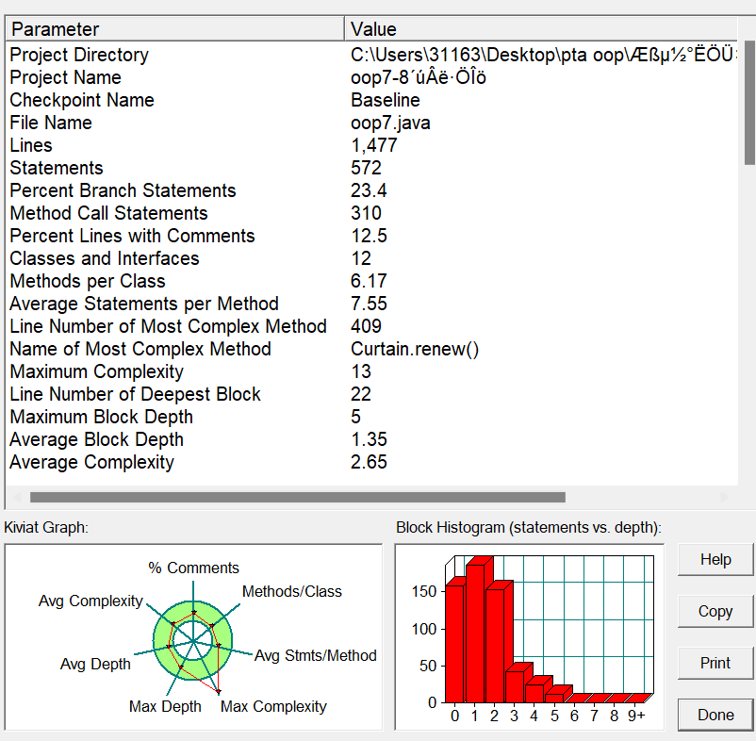Screen dimensions: 756x741
Task: Click the horizontal scrollbar thumb
Action: 297,497
